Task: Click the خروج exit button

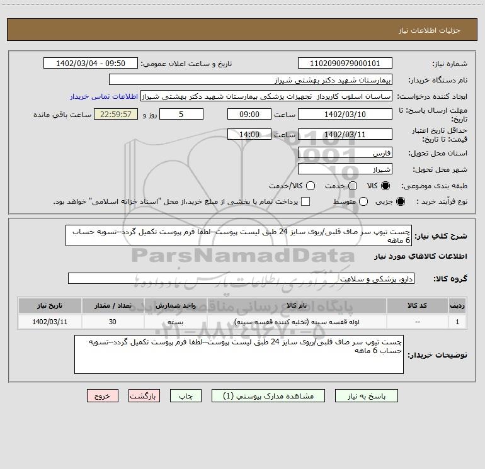Action: (103, 396)
